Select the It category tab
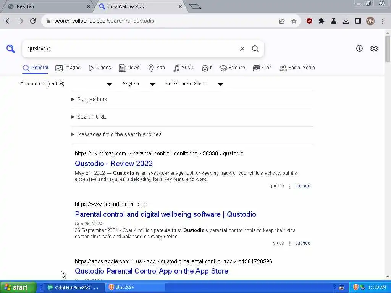The image size is (391, 293). [207, 68]
